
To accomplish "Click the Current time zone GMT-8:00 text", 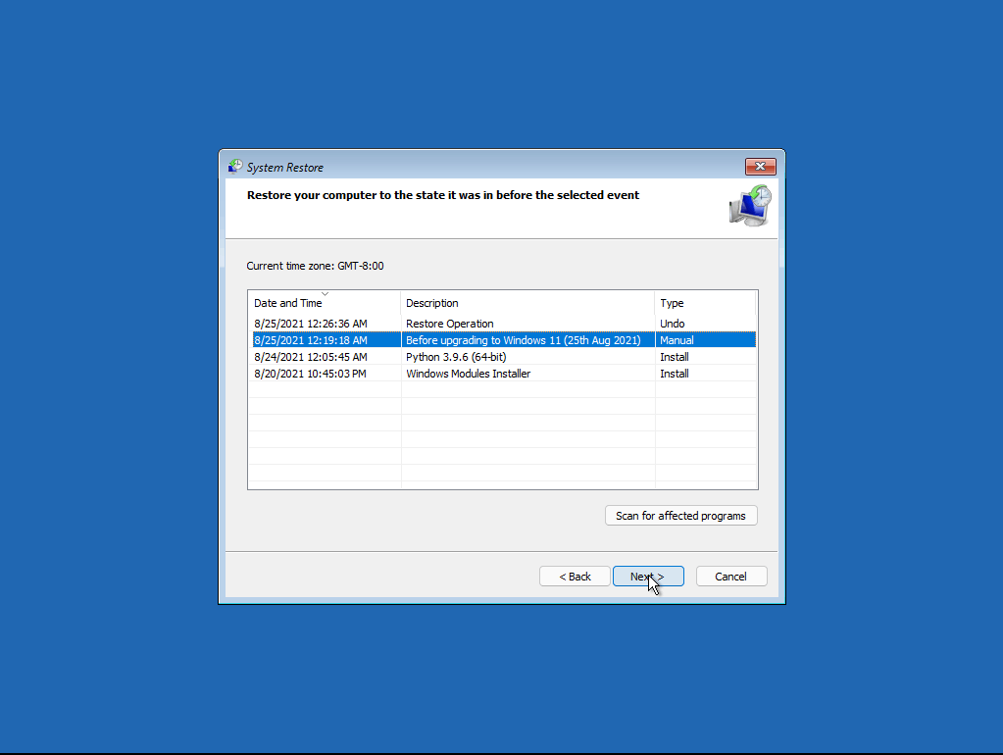I will [x=316, y=266].
